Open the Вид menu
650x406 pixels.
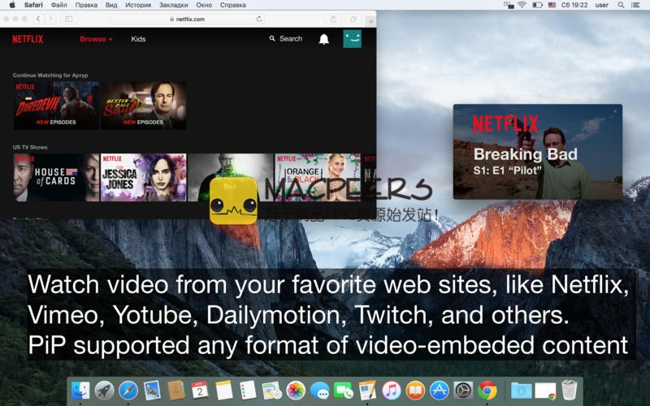pos(111,5)
